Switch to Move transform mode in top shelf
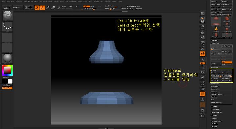Viewport: 236px width, 129px height. point(48,7)
